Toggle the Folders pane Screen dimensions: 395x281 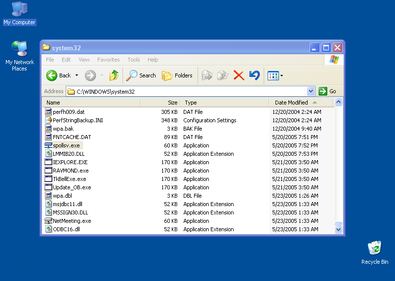point(177,75)
